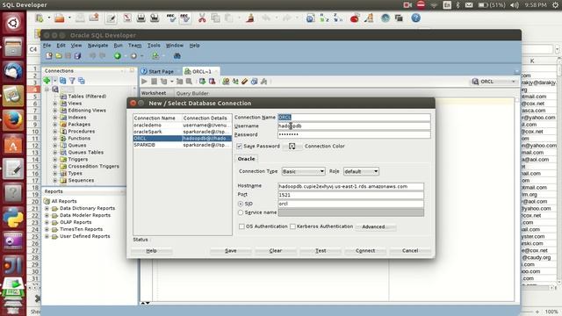Open the Connection Color picker
This screenshot has height=316, width=562.
(292, 147)
